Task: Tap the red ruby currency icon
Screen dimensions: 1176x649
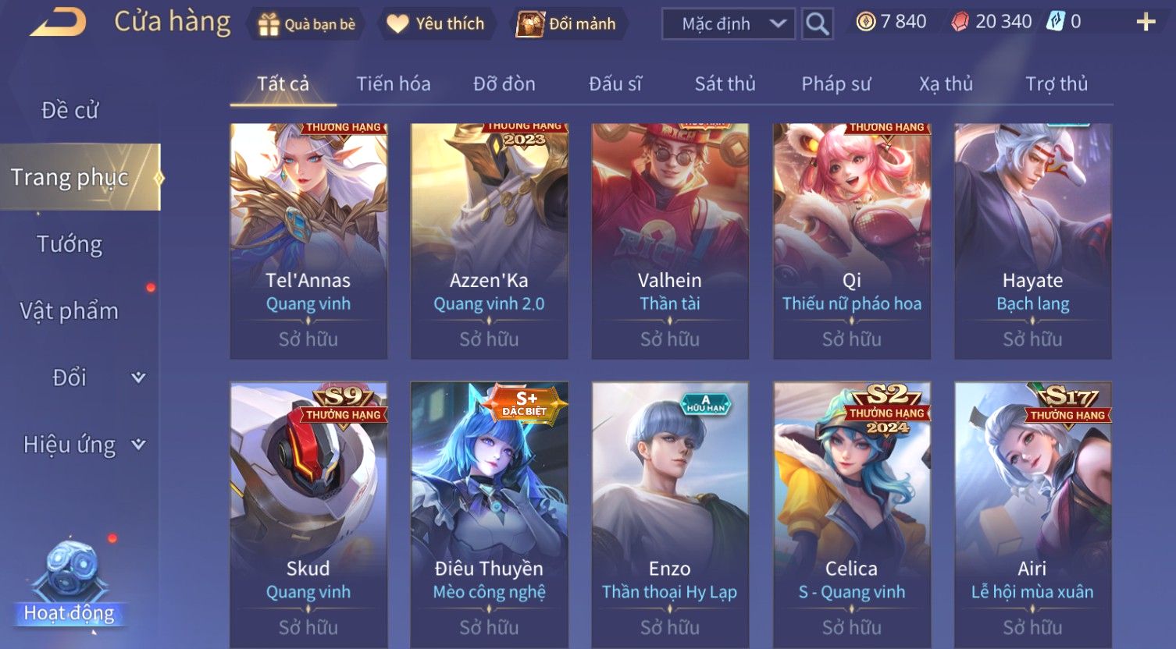Action: (960, 22)
